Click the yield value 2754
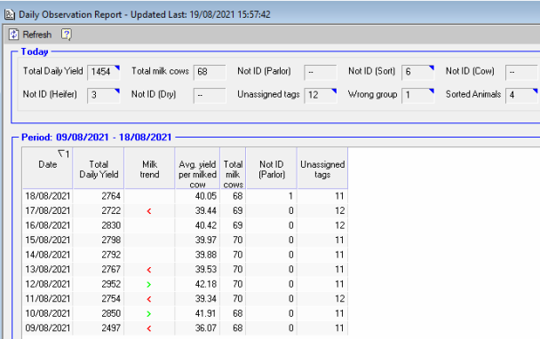The height and width of the screenshot is (339, 540). (111, 299)
